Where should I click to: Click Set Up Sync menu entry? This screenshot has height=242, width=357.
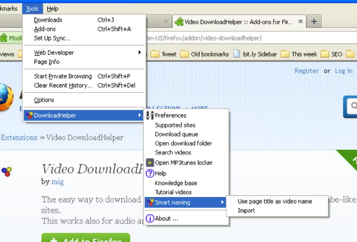point(84,38)
